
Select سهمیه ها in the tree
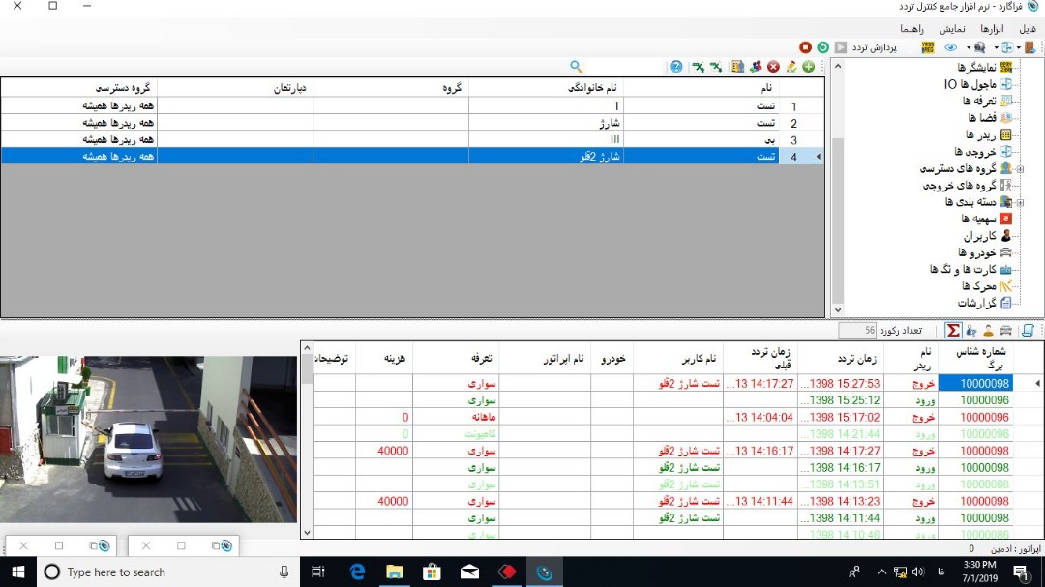[979, 219]
